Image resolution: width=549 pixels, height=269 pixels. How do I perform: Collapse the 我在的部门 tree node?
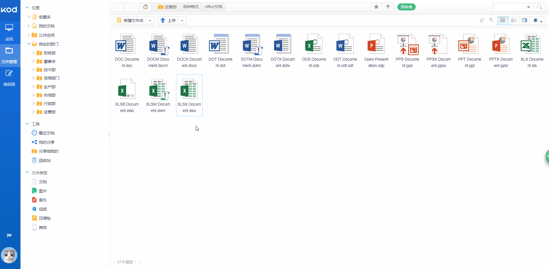(x=29, y=44)
